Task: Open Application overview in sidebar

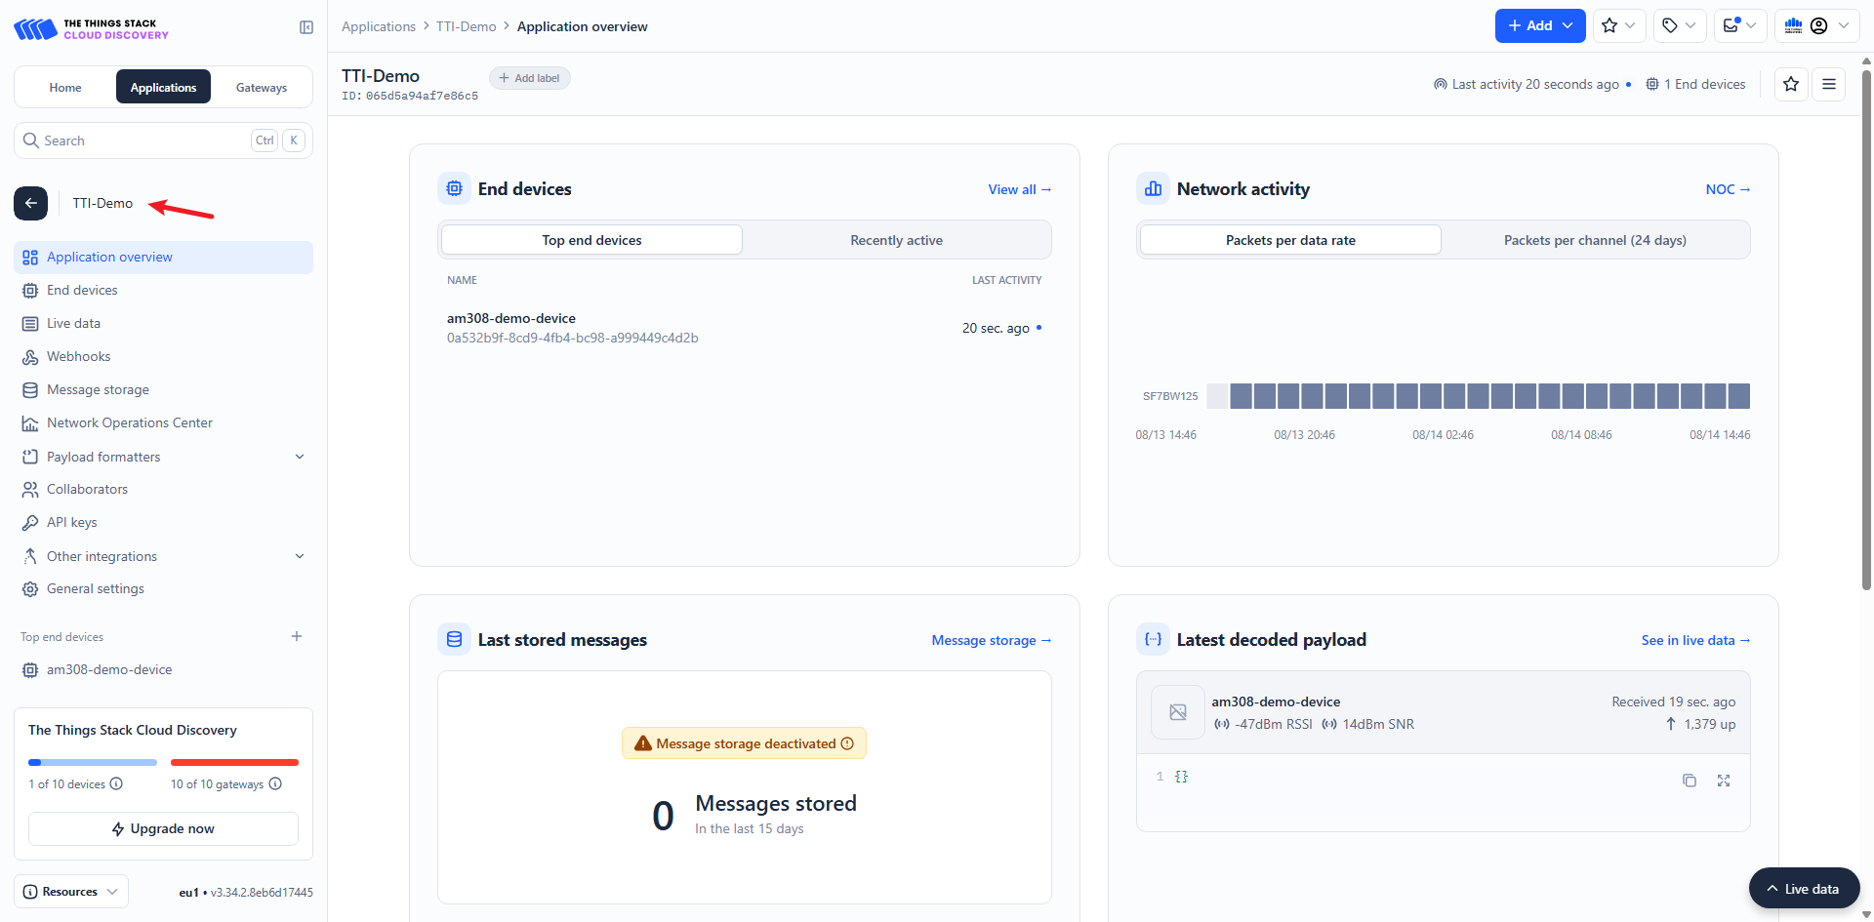Action: pos(163,258)
